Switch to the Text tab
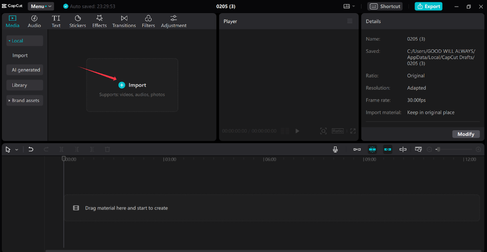 pyautogui.click(x=56, y=21)
